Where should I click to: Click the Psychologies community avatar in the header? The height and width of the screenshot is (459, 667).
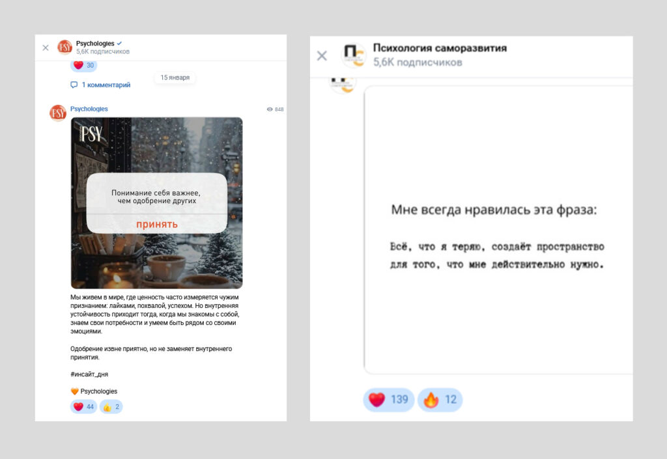point(64,47)
